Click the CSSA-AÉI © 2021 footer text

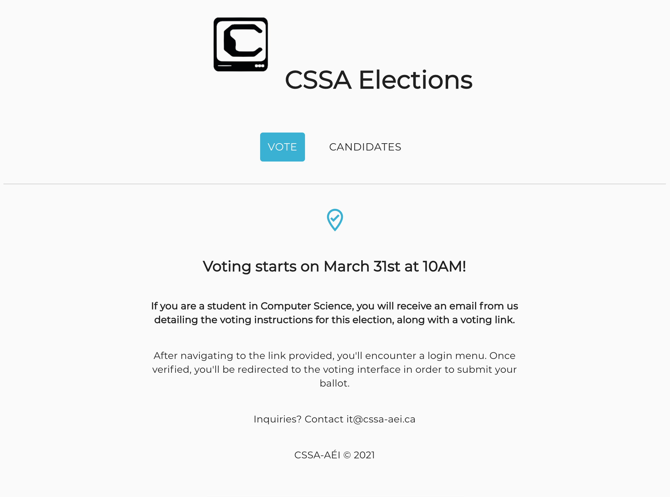[334, 455]
